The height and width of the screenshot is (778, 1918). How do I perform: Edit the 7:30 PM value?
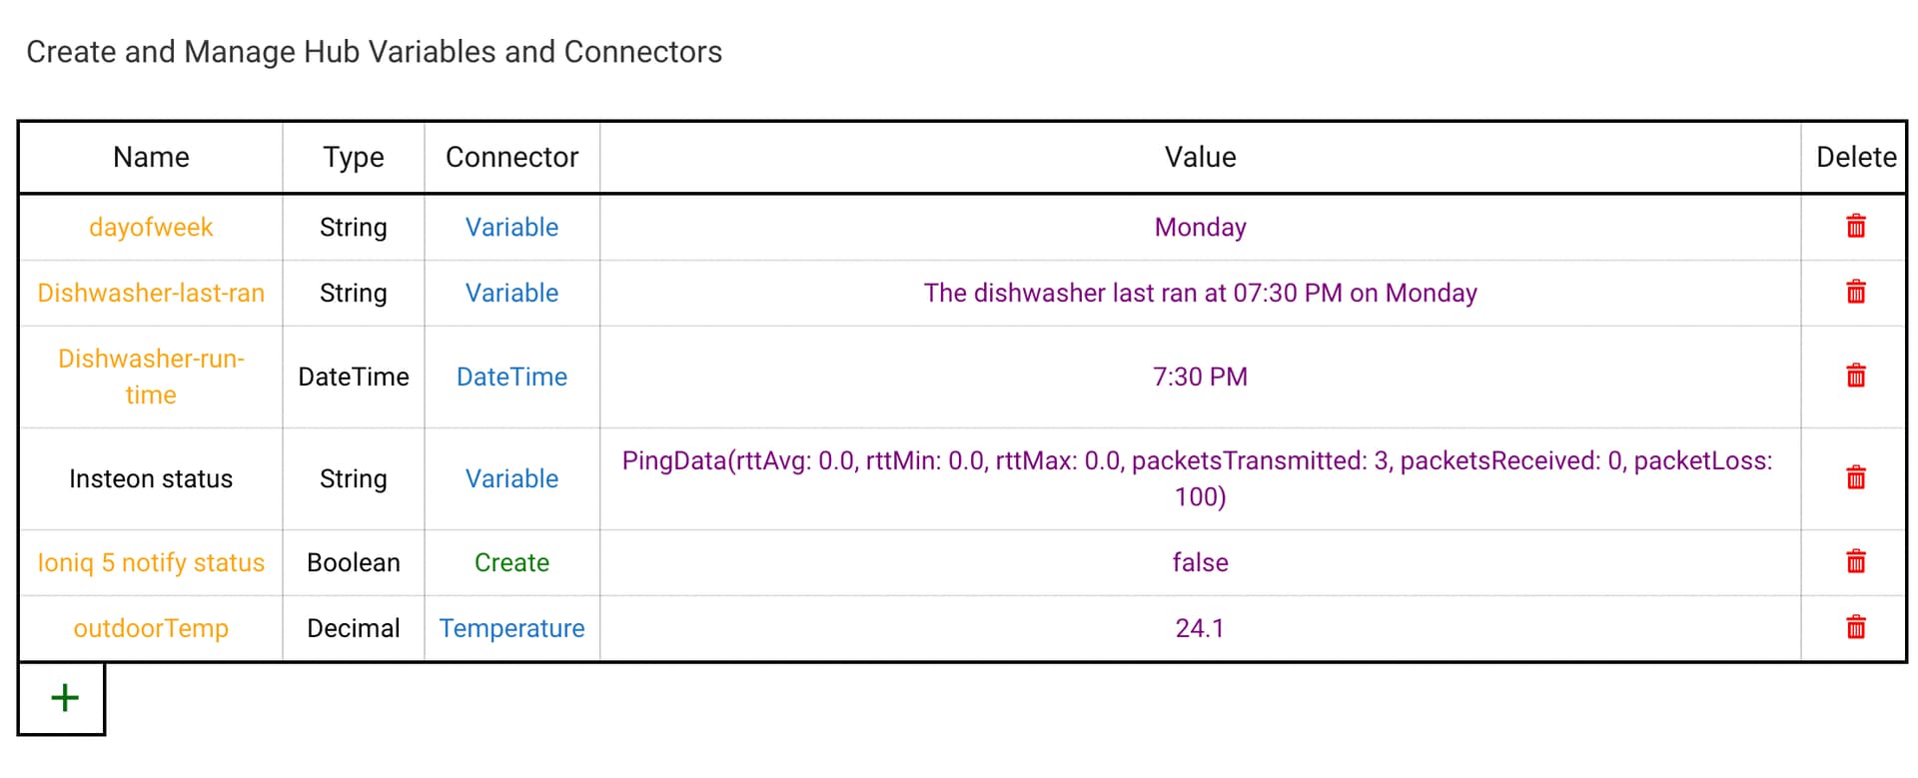click(x=1200, y=378)
